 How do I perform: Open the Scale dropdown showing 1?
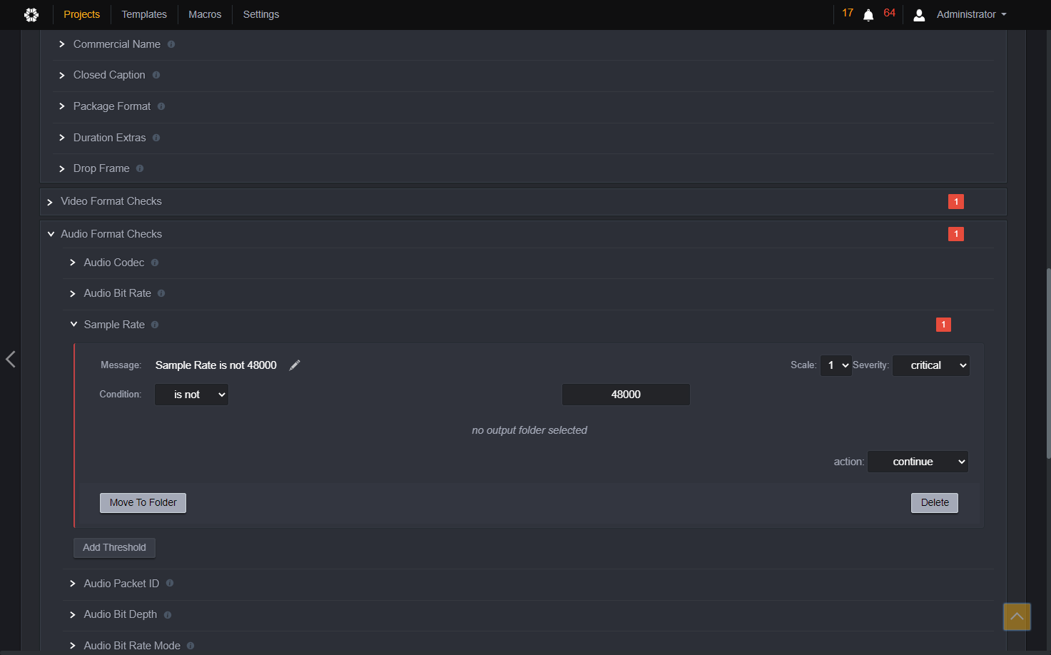click(836, 365)
